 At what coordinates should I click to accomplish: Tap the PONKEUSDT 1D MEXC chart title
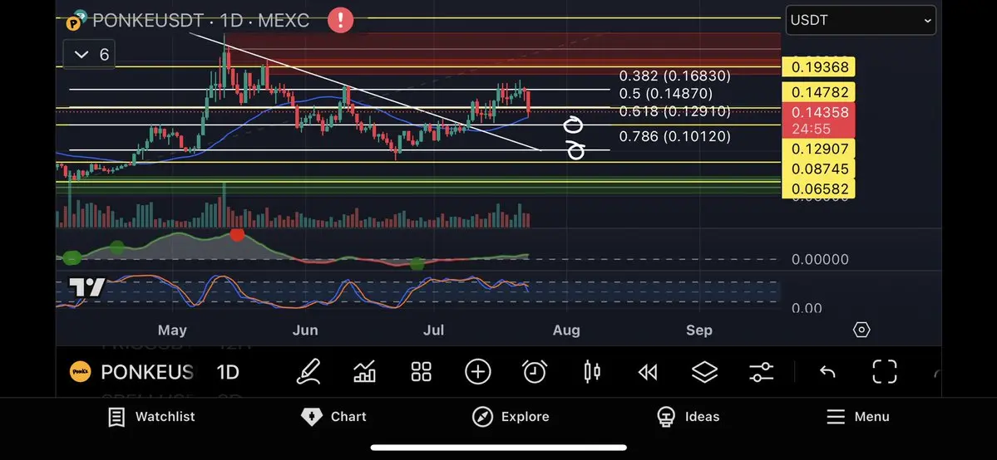coord(201,20)
